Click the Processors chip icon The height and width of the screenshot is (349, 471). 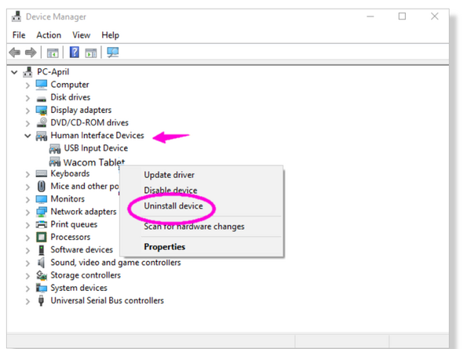42,238
